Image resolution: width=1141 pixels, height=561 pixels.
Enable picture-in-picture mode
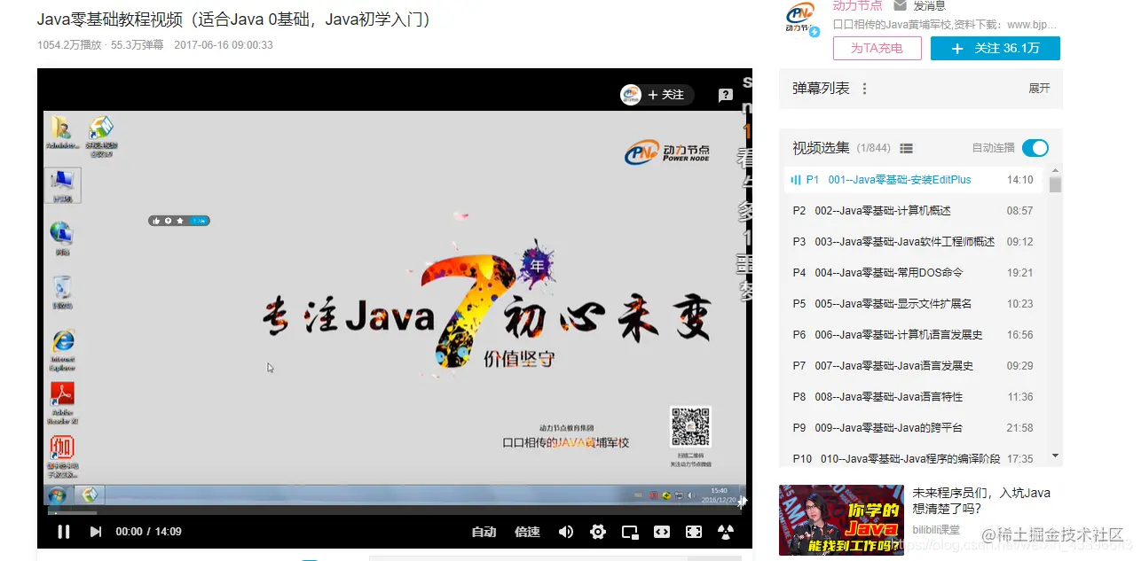coord(630,532)
